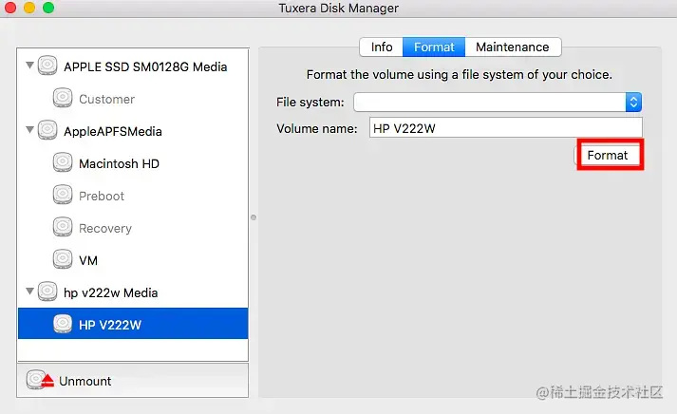Click the APPLE SSD SM0128G Media disk icon
Viewport: 677px width, 414px height.
click(47, 66)
